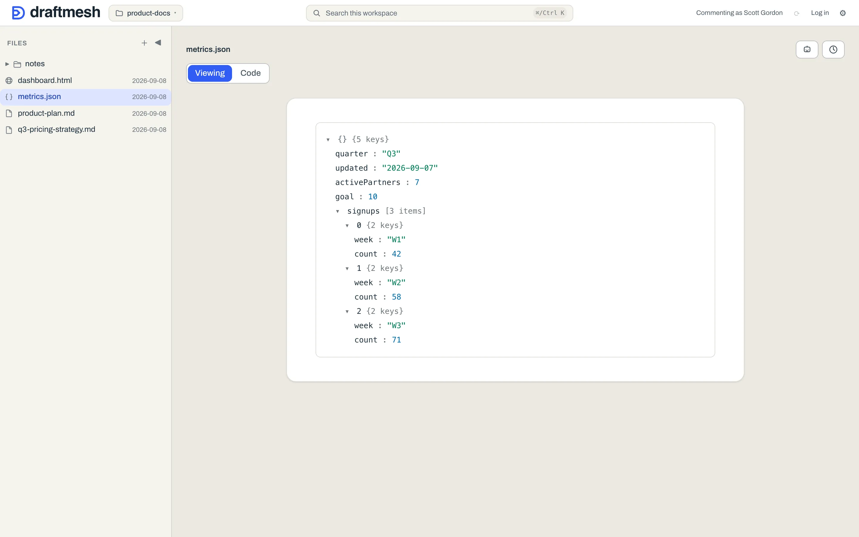
Task: Click the FILES sidebar header
Action: [17, 43]
